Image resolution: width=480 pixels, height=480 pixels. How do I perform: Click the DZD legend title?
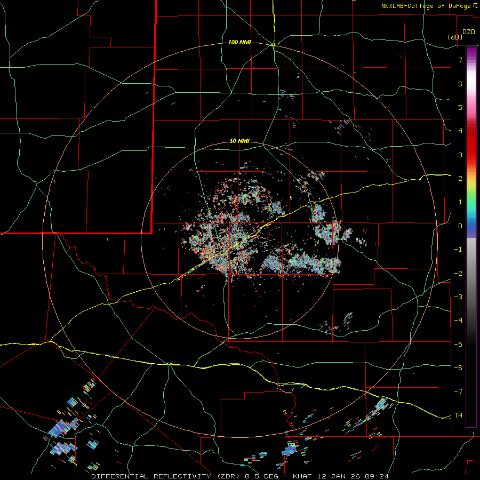tap(469, 32)
